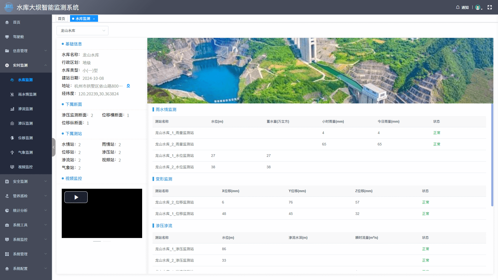Close the 水库监测 tab
This screenshot has width=498, height=280.
coord(94,19)
